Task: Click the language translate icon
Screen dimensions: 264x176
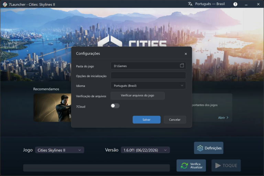Action: (190, 4)
